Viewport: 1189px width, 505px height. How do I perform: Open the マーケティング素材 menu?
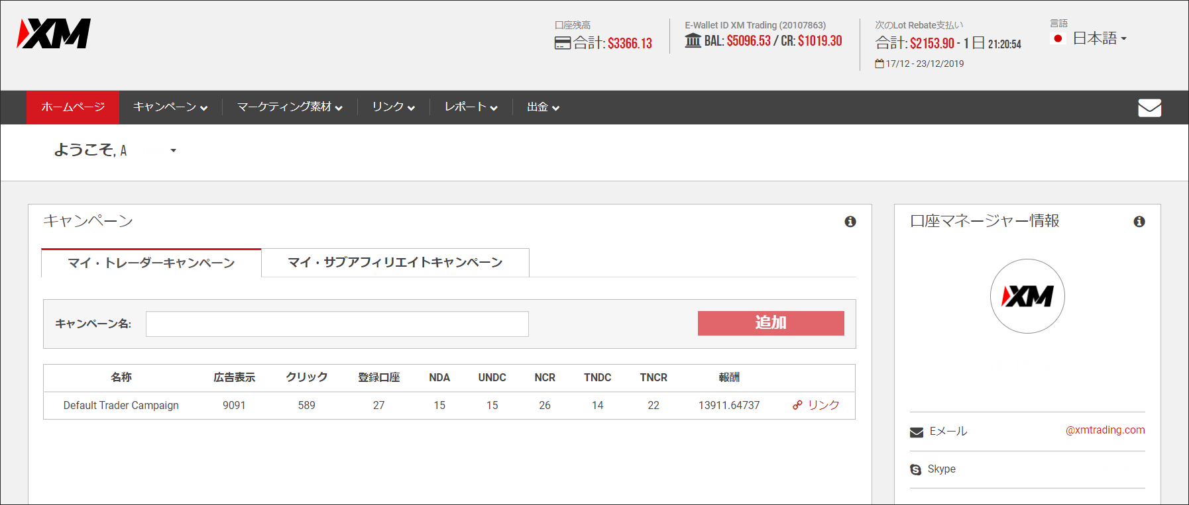[290, 107]
